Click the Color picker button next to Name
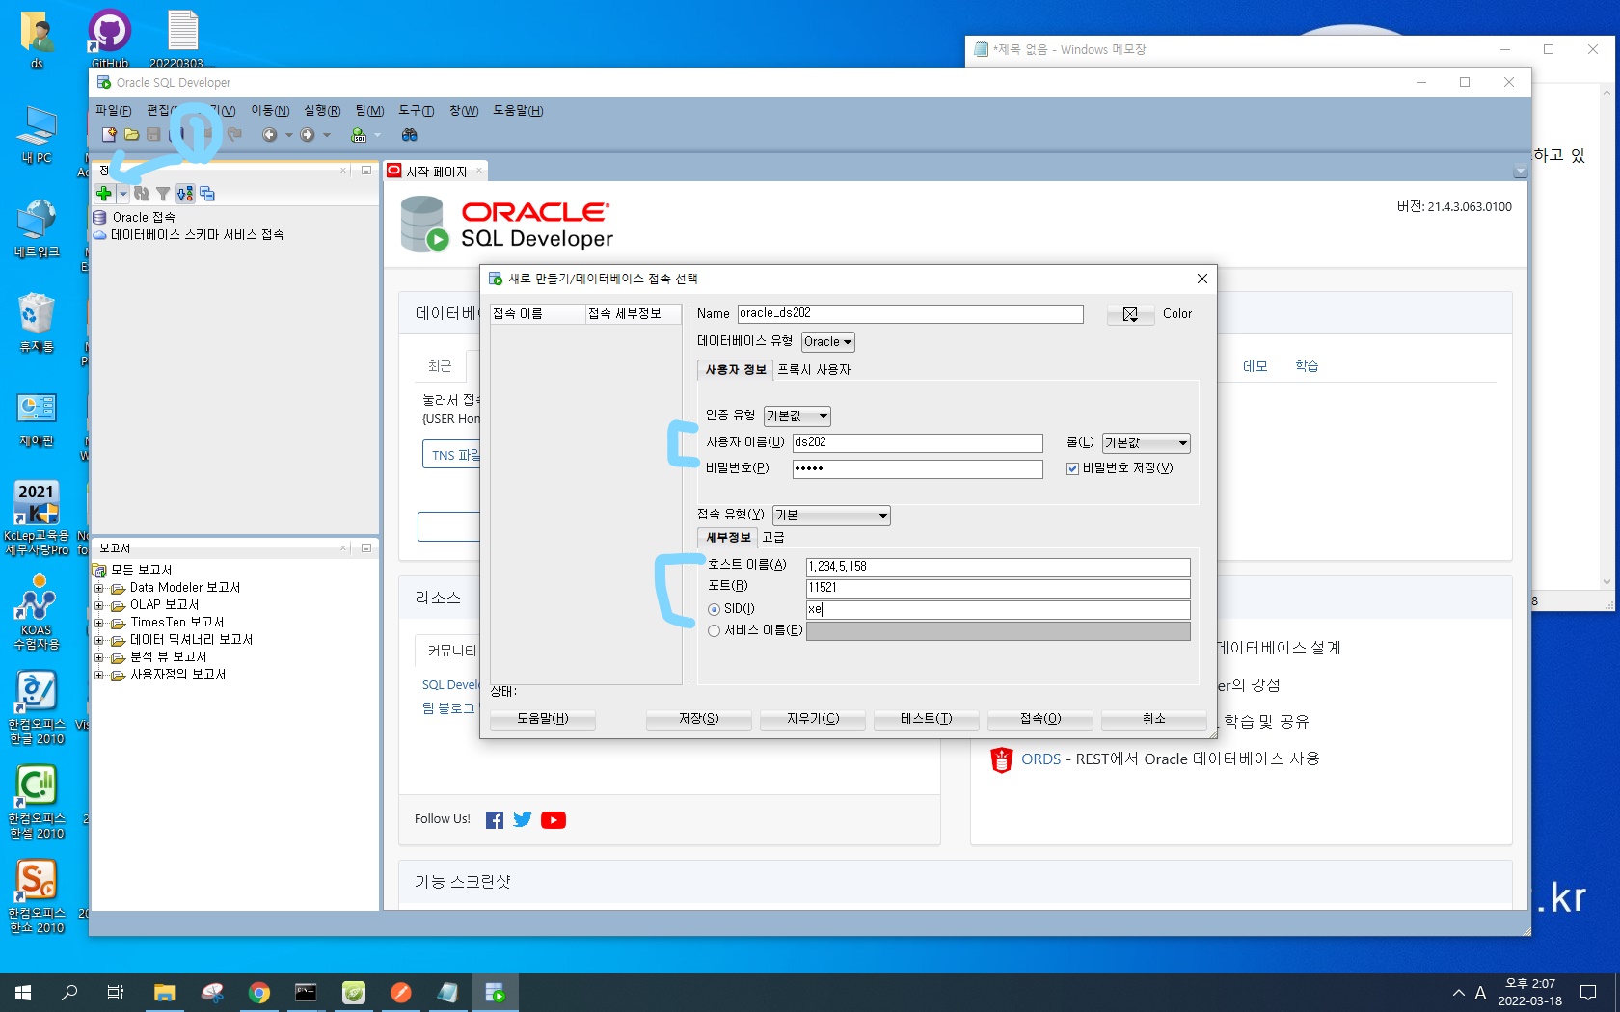The height and width of the screenshot is (1012, 1620). coord(1130,314)
